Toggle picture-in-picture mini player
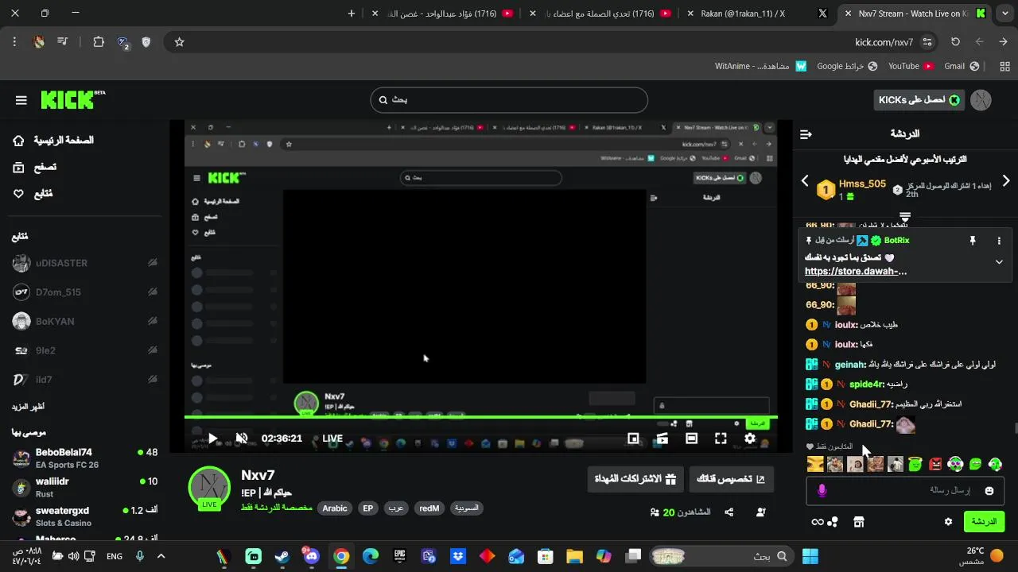The height and width of the screenshot is (572, 1018). (633, 439)
